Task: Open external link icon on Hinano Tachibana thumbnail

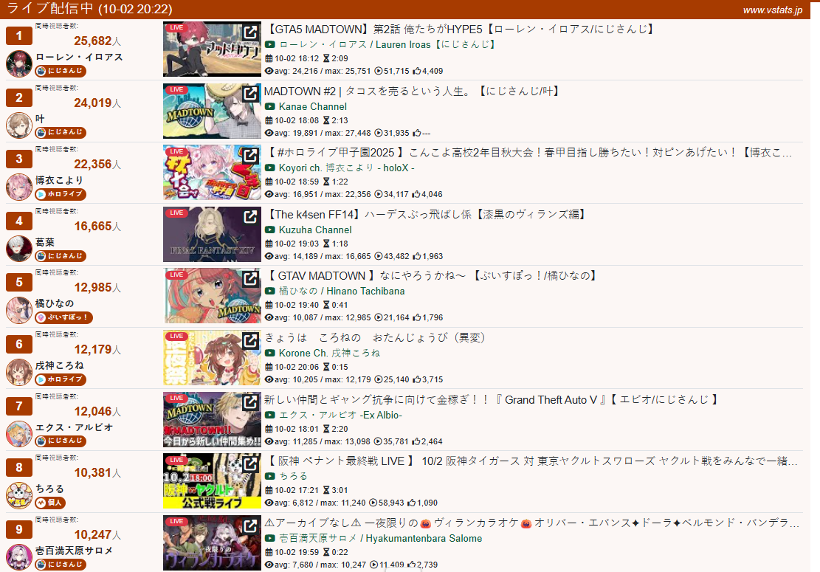Action: pyautogui.click(x=250, y=278)
